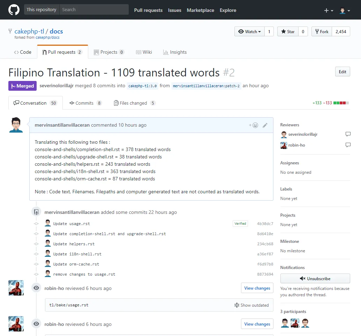Open severinolorillajr's profile from merge line

click(x=57, y=86)
